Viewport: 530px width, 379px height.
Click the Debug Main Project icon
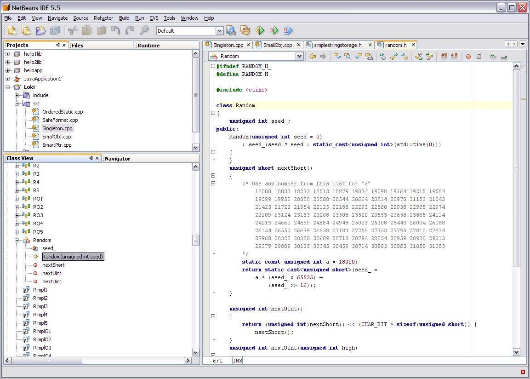coord(274,30)
